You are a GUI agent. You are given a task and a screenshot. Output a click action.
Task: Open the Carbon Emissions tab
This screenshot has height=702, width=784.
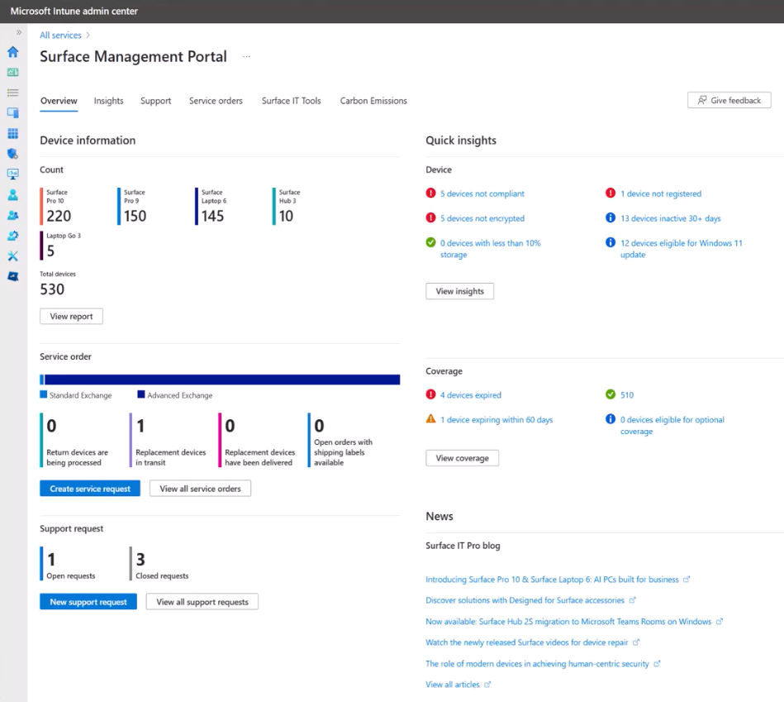(373, 100)
